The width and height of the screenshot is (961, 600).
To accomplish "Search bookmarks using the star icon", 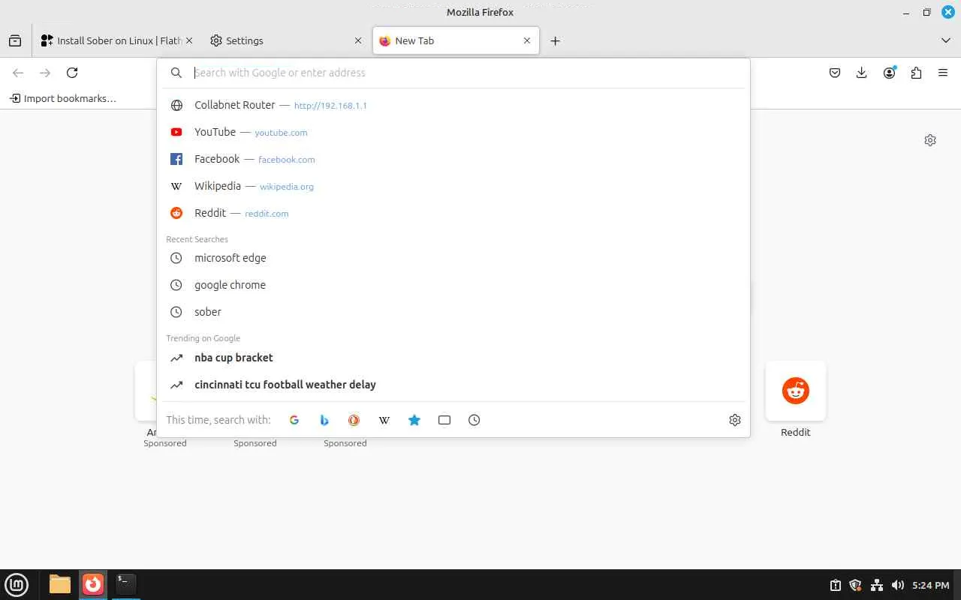I will pyautogui.click(x=414, y=420).
